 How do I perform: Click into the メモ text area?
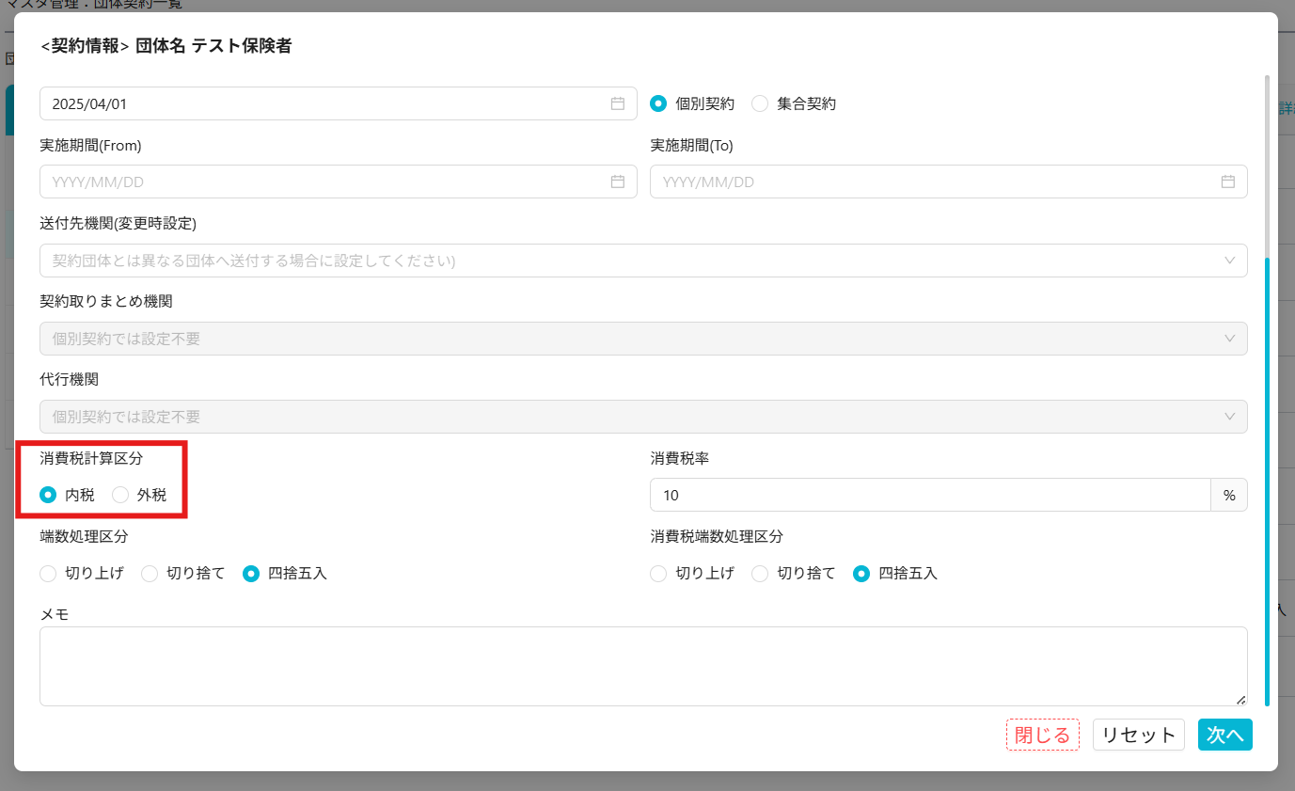click(643, 666)
